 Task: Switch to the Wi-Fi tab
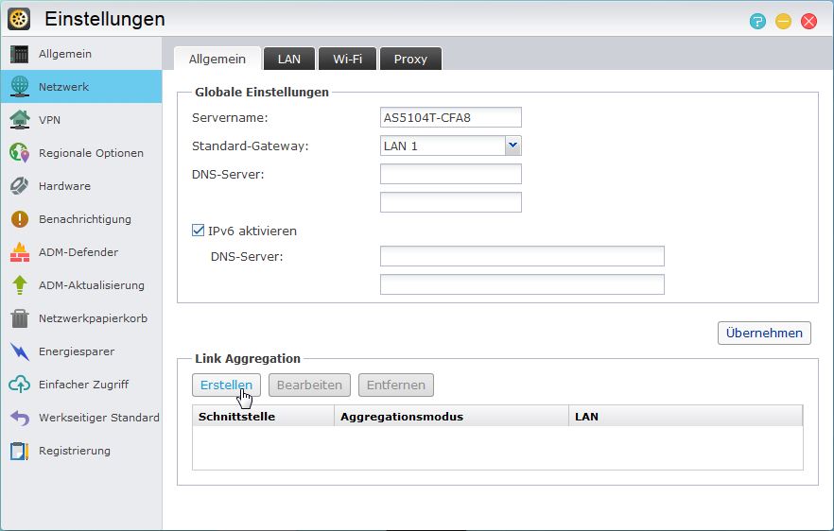coord(347,59)
